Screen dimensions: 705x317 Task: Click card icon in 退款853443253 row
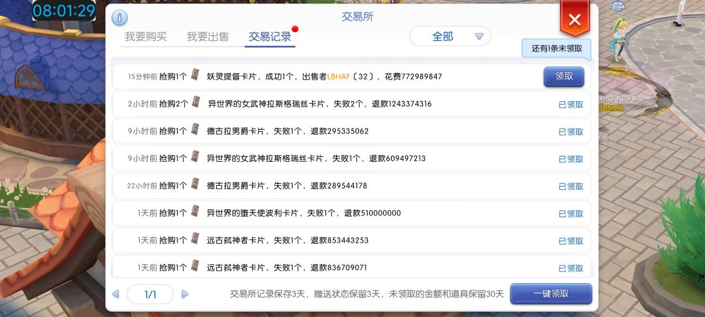click(195, 239)
